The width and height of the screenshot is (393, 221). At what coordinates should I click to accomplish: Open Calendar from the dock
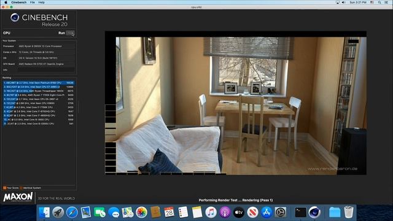pyautogui.click(x=169, y=212)
